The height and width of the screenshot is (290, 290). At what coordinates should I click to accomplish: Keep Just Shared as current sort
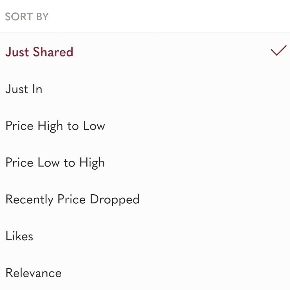145,52
